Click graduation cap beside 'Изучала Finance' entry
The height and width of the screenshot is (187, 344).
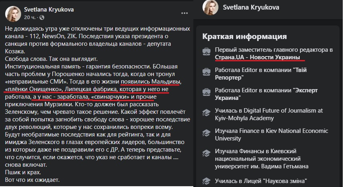click(x=206, y=133)
